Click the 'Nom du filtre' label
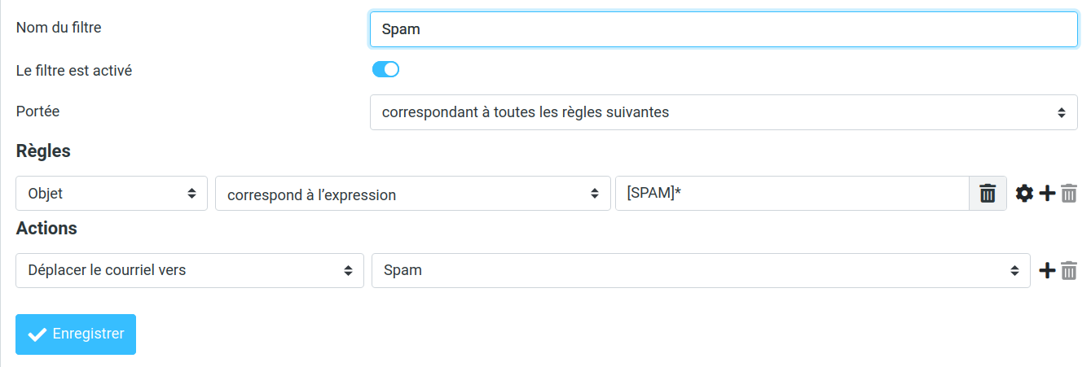1091x367 pixels. [59, 28]
